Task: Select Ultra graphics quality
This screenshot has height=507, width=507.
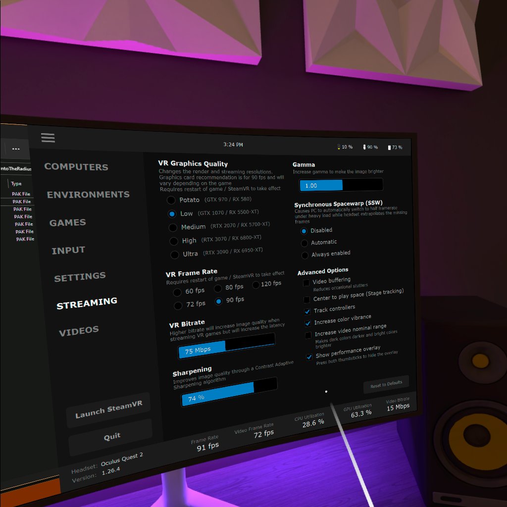Action: [x=175, y=255]
